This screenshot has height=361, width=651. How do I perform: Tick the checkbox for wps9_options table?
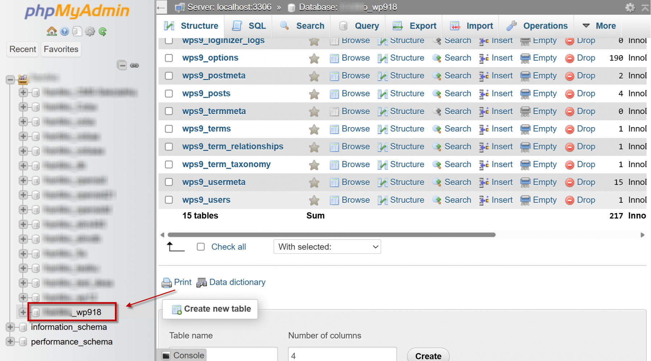point(169,58)
